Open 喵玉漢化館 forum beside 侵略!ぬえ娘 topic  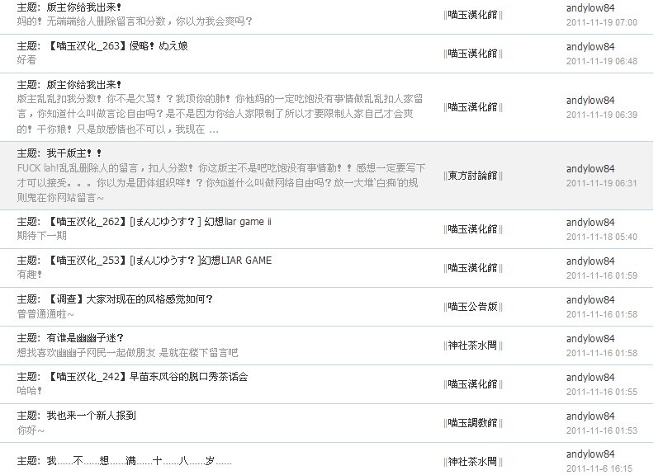tap(473, 54)
